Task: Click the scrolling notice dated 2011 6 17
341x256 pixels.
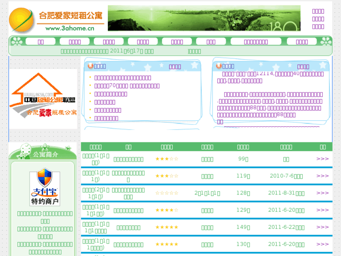Action: [107, 51]
